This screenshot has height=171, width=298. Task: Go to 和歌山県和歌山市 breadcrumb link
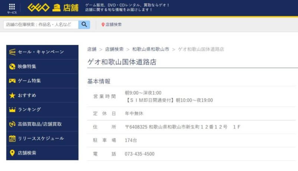click(150, 49)
